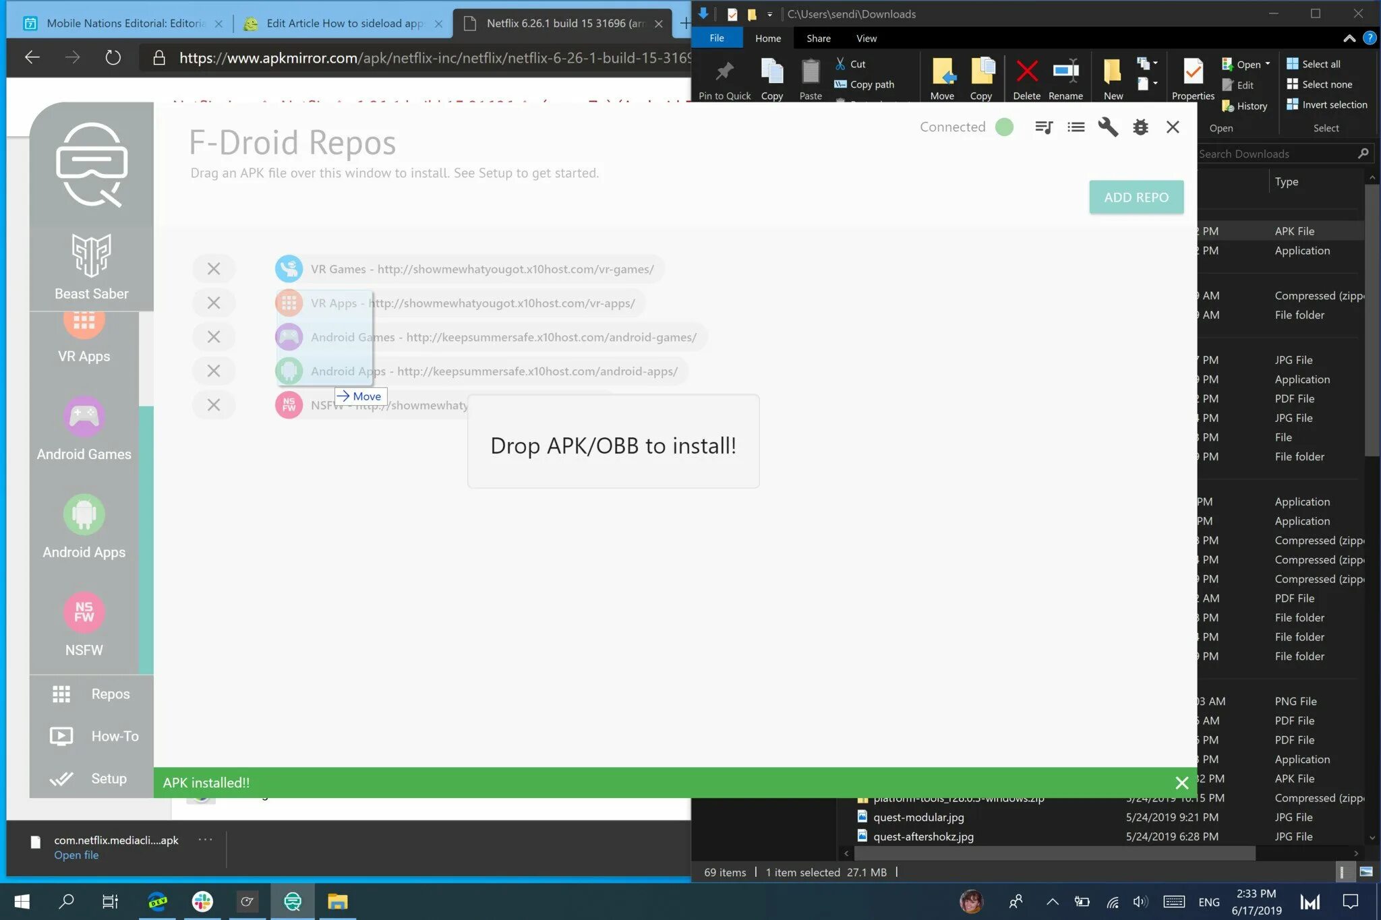Switch to the View ribbon tab

(866, 38)
